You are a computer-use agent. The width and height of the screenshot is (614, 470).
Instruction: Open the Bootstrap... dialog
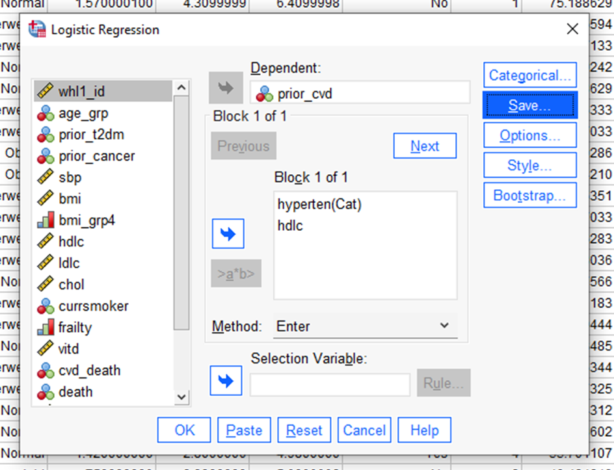pyautogui.click(x=529, y=196)
